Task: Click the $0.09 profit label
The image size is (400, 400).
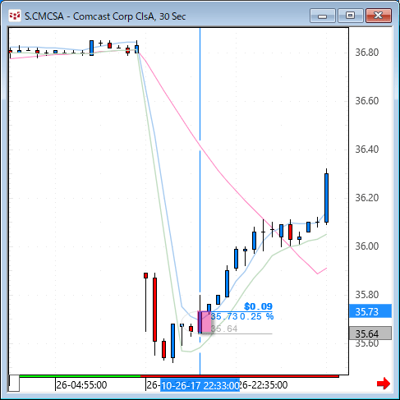Action: coord(258,306)
